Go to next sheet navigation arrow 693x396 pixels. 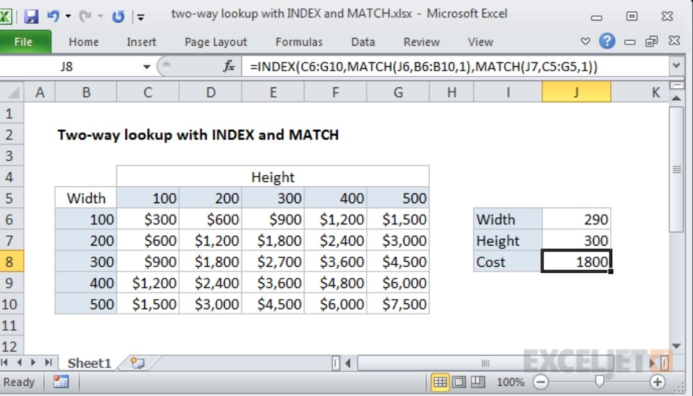[33, 363]
